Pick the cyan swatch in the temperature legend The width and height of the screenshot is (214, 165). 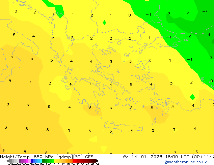pos(41,161)
